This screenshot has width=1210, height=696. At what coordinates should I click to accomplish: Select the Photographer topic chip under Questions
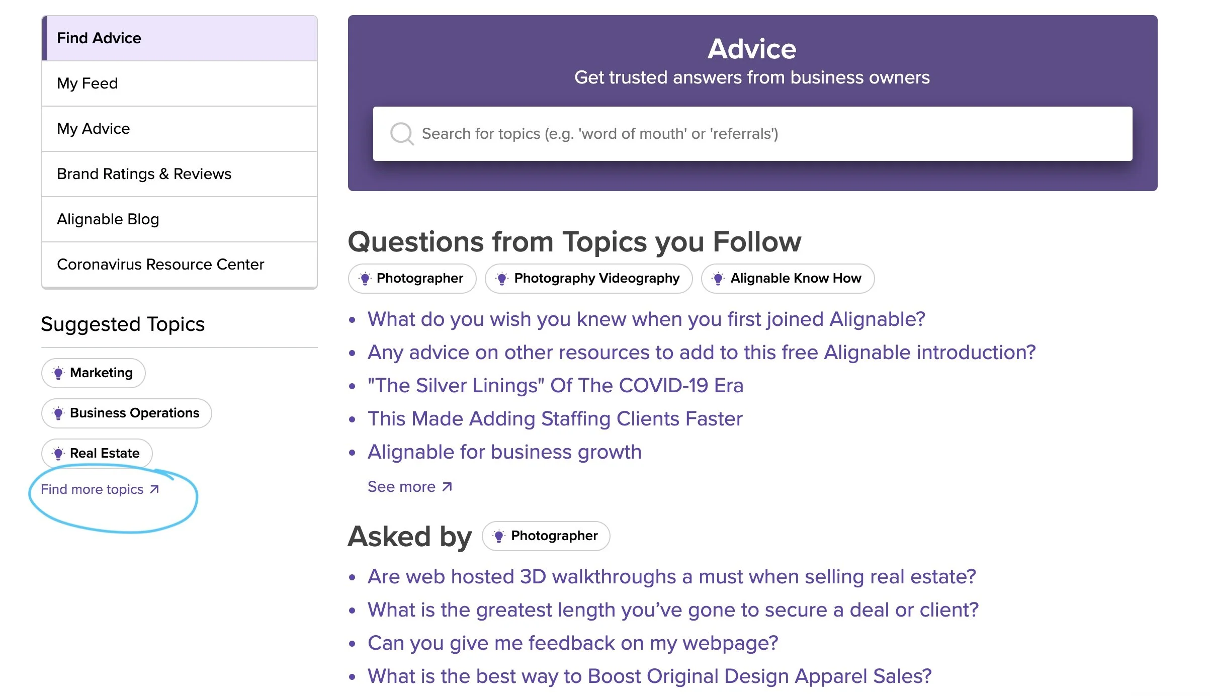pos(412,279)
